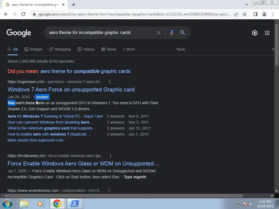Submit search with the magnifier icon

[183, 33]
